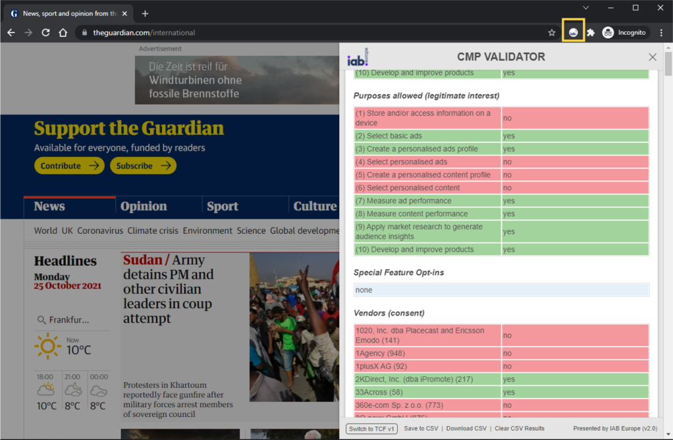Open the Coronavirus subsection link
This screenshot has height=440, width=673.
(100, 231)
